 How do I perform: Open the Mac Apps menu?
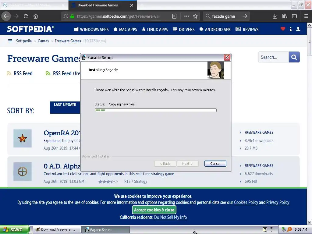point(125,30)
